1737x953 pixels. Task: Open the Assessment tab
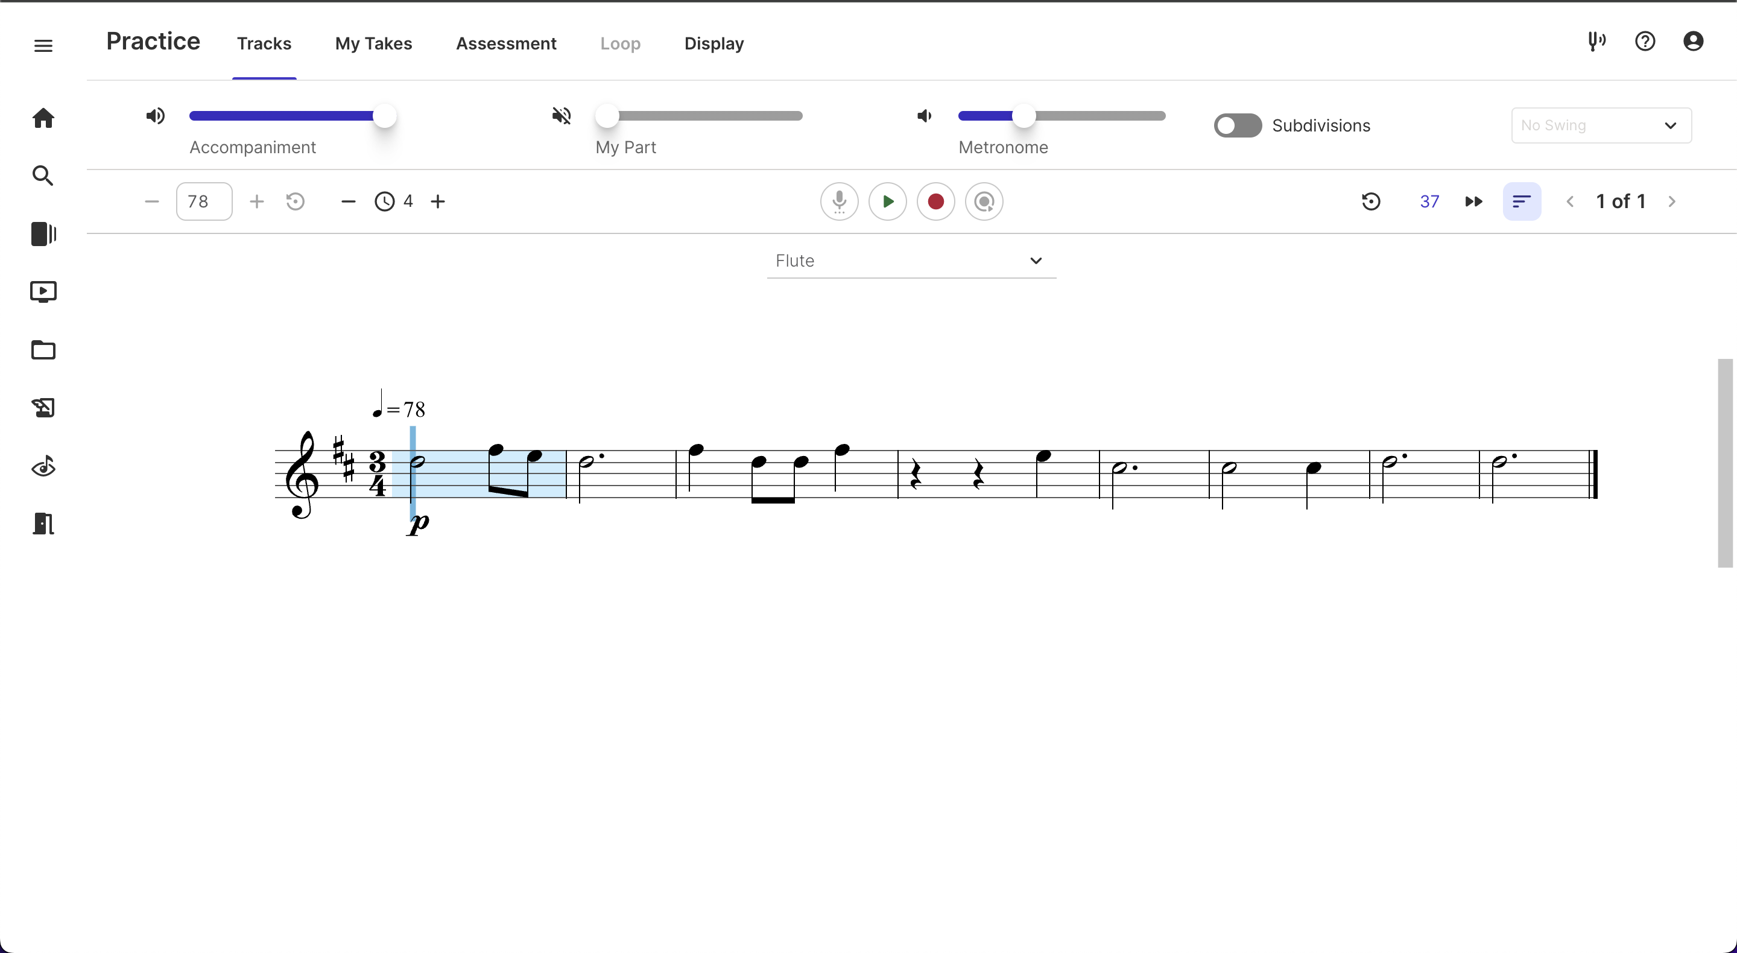coord(506,44)
